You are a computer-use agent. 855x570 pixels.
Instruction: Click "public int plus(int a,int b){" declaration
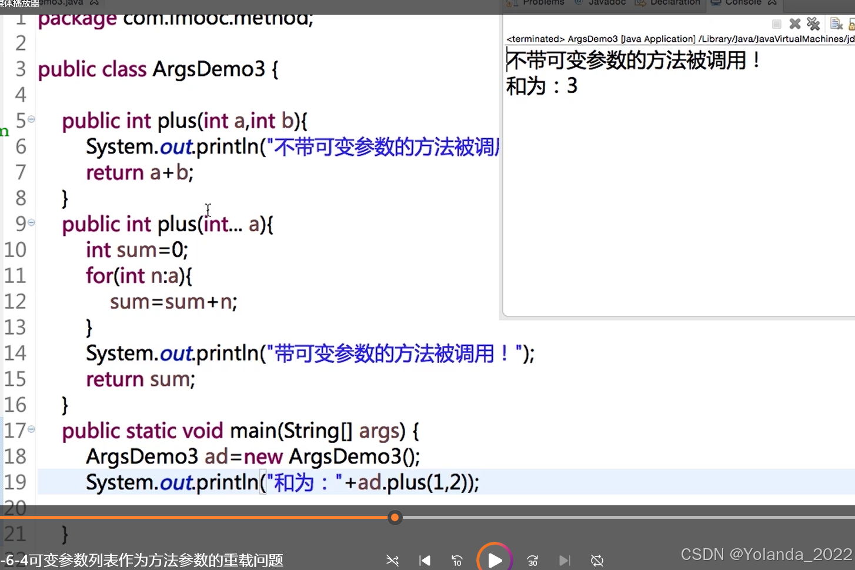[185, 121]
